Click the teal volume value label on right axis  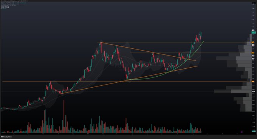click(253, 131)
